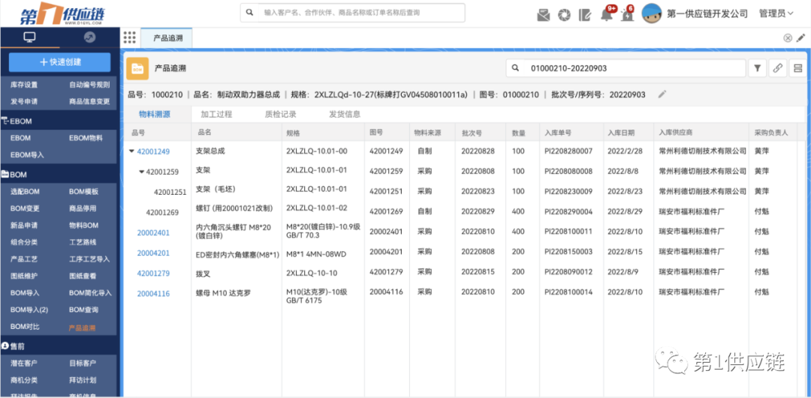This screenshot has height=398, width=811.
Task: Click the 入库日期 column header
Action: pyautogui.click(x=621, y=133)
